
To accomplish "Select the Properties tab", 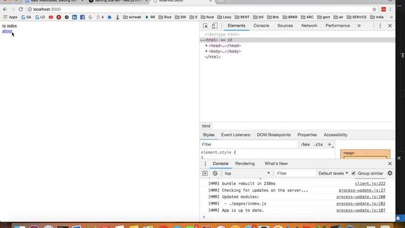I will [307, 135].
